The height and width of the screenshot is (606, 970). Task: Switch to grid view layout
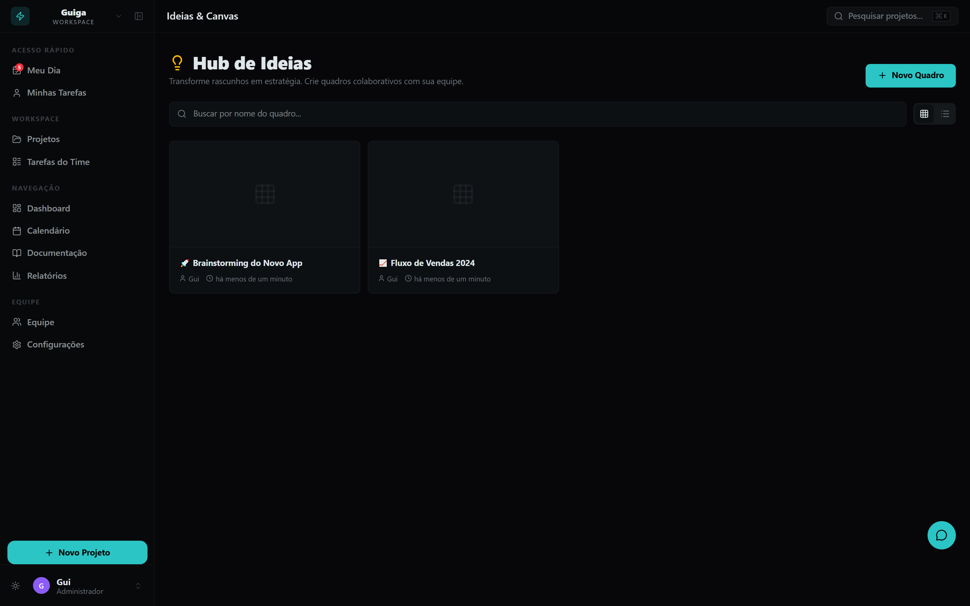(x=924, y=114)
